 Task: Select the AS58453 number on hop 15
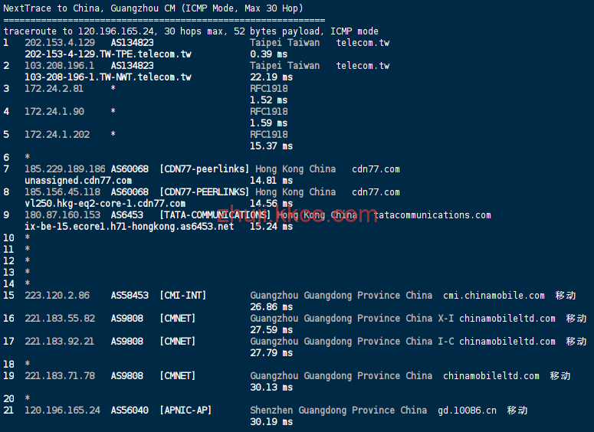pyautogui.click(x=130, y=296)
